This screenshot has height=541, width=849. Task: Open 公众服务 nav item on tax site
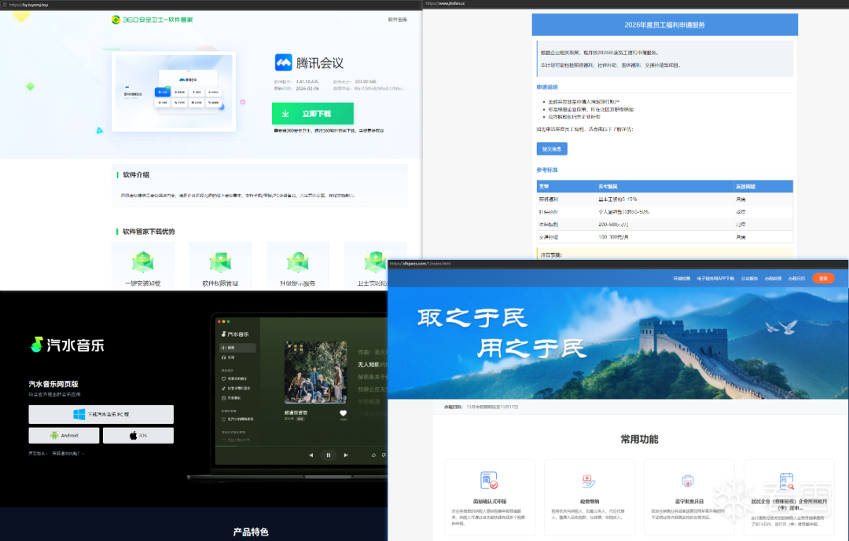[749, 279]
